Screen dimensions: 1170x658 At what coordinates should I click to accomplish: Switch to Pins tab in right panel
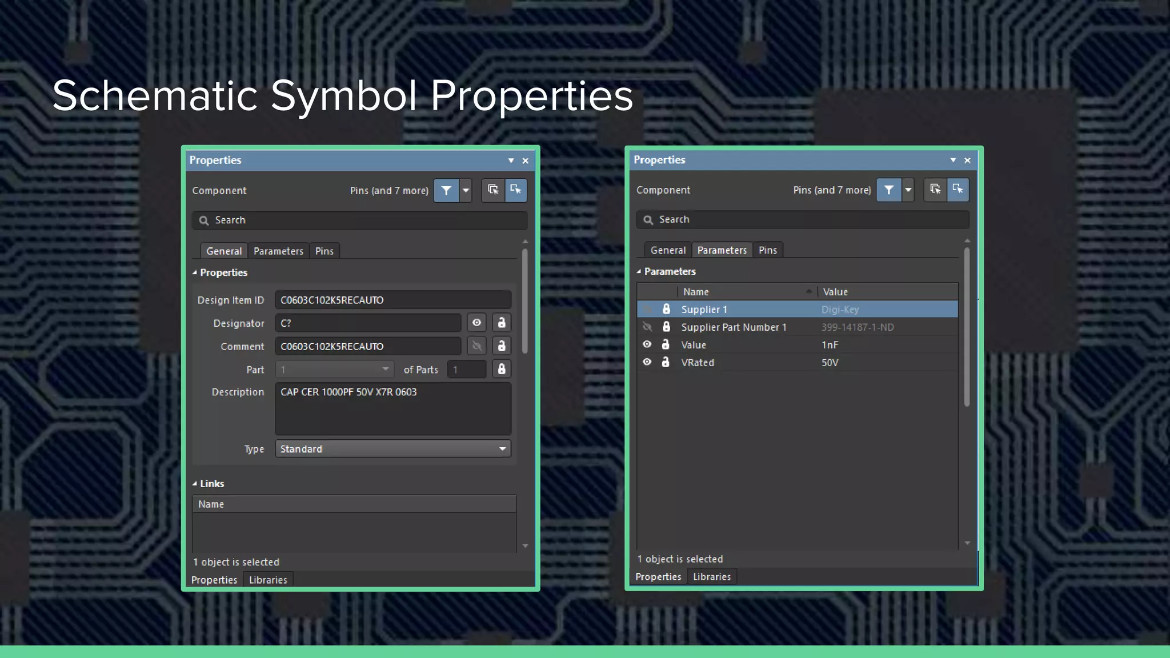(768, 250)
